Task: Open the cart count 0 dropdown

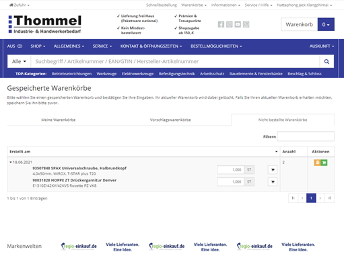Action: point(326,24)
